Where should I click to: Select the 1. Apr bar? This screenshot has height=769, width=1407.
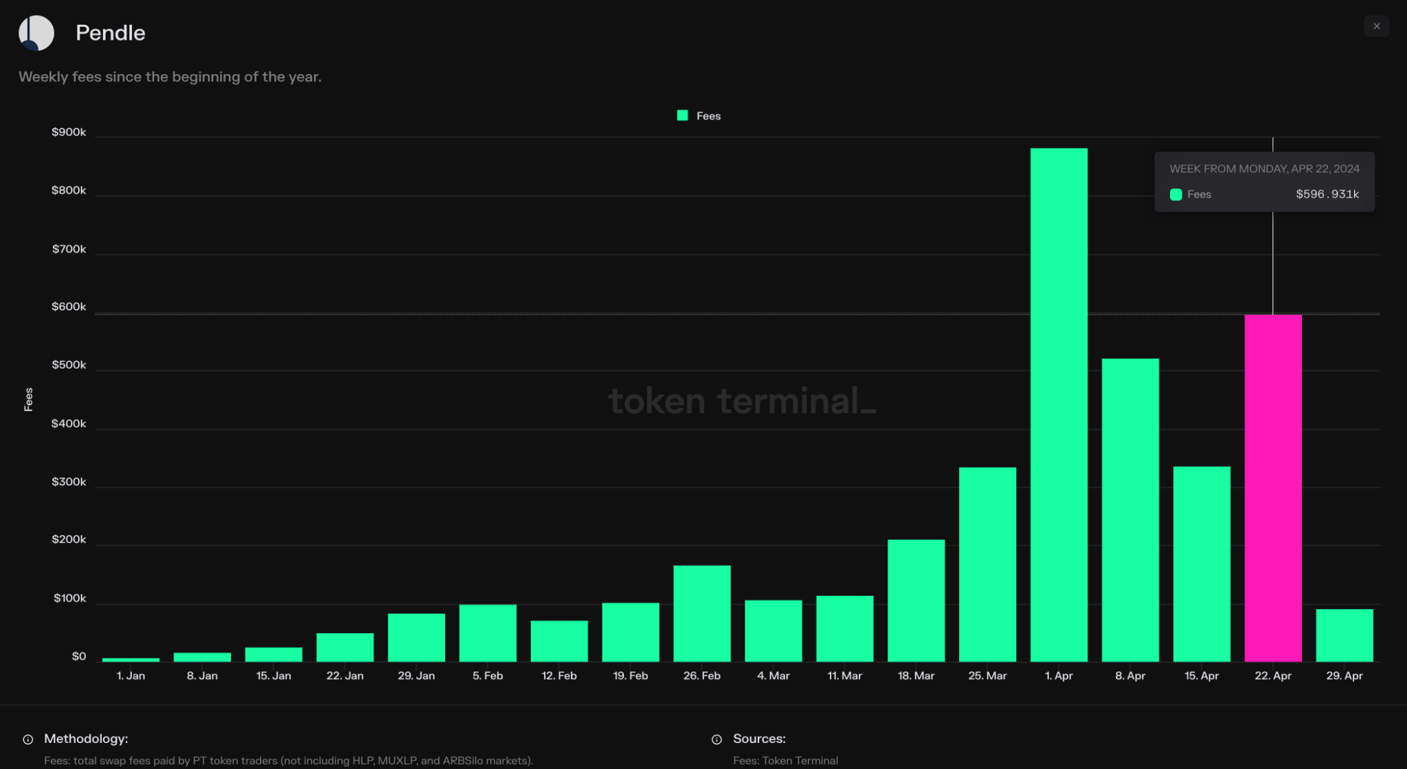tap(1059, 405)
